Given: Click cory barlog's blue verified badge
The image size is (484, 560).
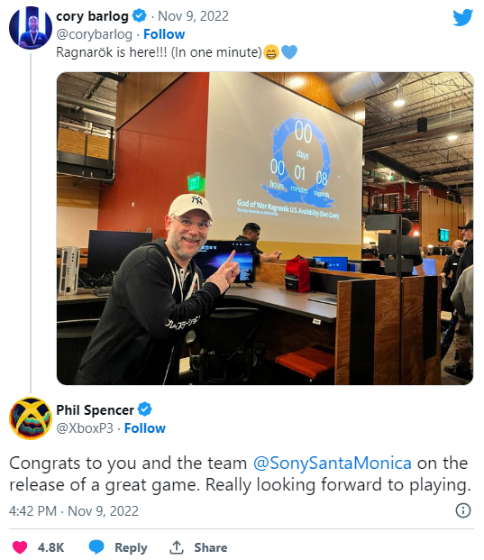Looking at the screenshot, I should tap(140, 16).
